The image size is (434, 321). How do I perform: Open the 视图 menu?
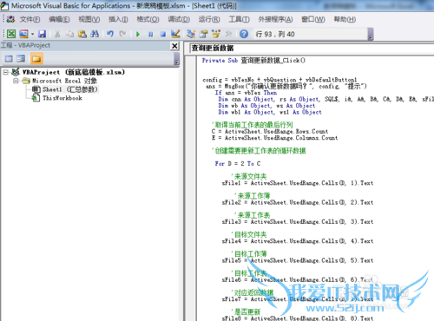(89, 19)
